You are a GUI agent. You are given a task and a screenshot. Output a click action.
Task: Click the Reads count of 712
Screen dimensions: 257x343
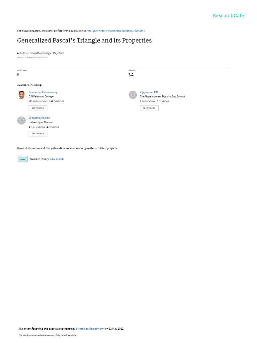(x=131, y=74)
